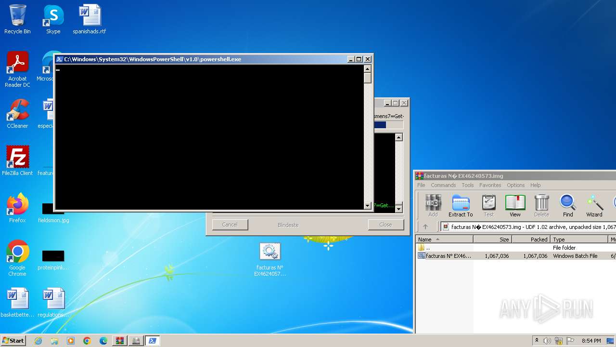
Task: Launch CCleaner from the desktop
Action: coord(17,114)
